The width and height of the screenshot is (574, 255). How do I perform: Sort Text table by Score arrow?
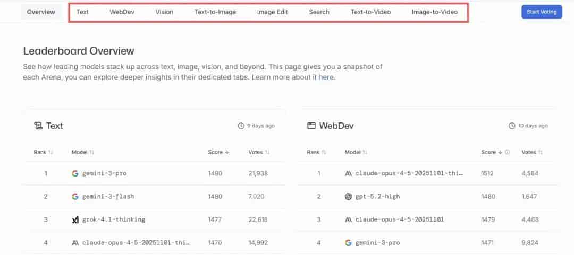tap(227, 152)
